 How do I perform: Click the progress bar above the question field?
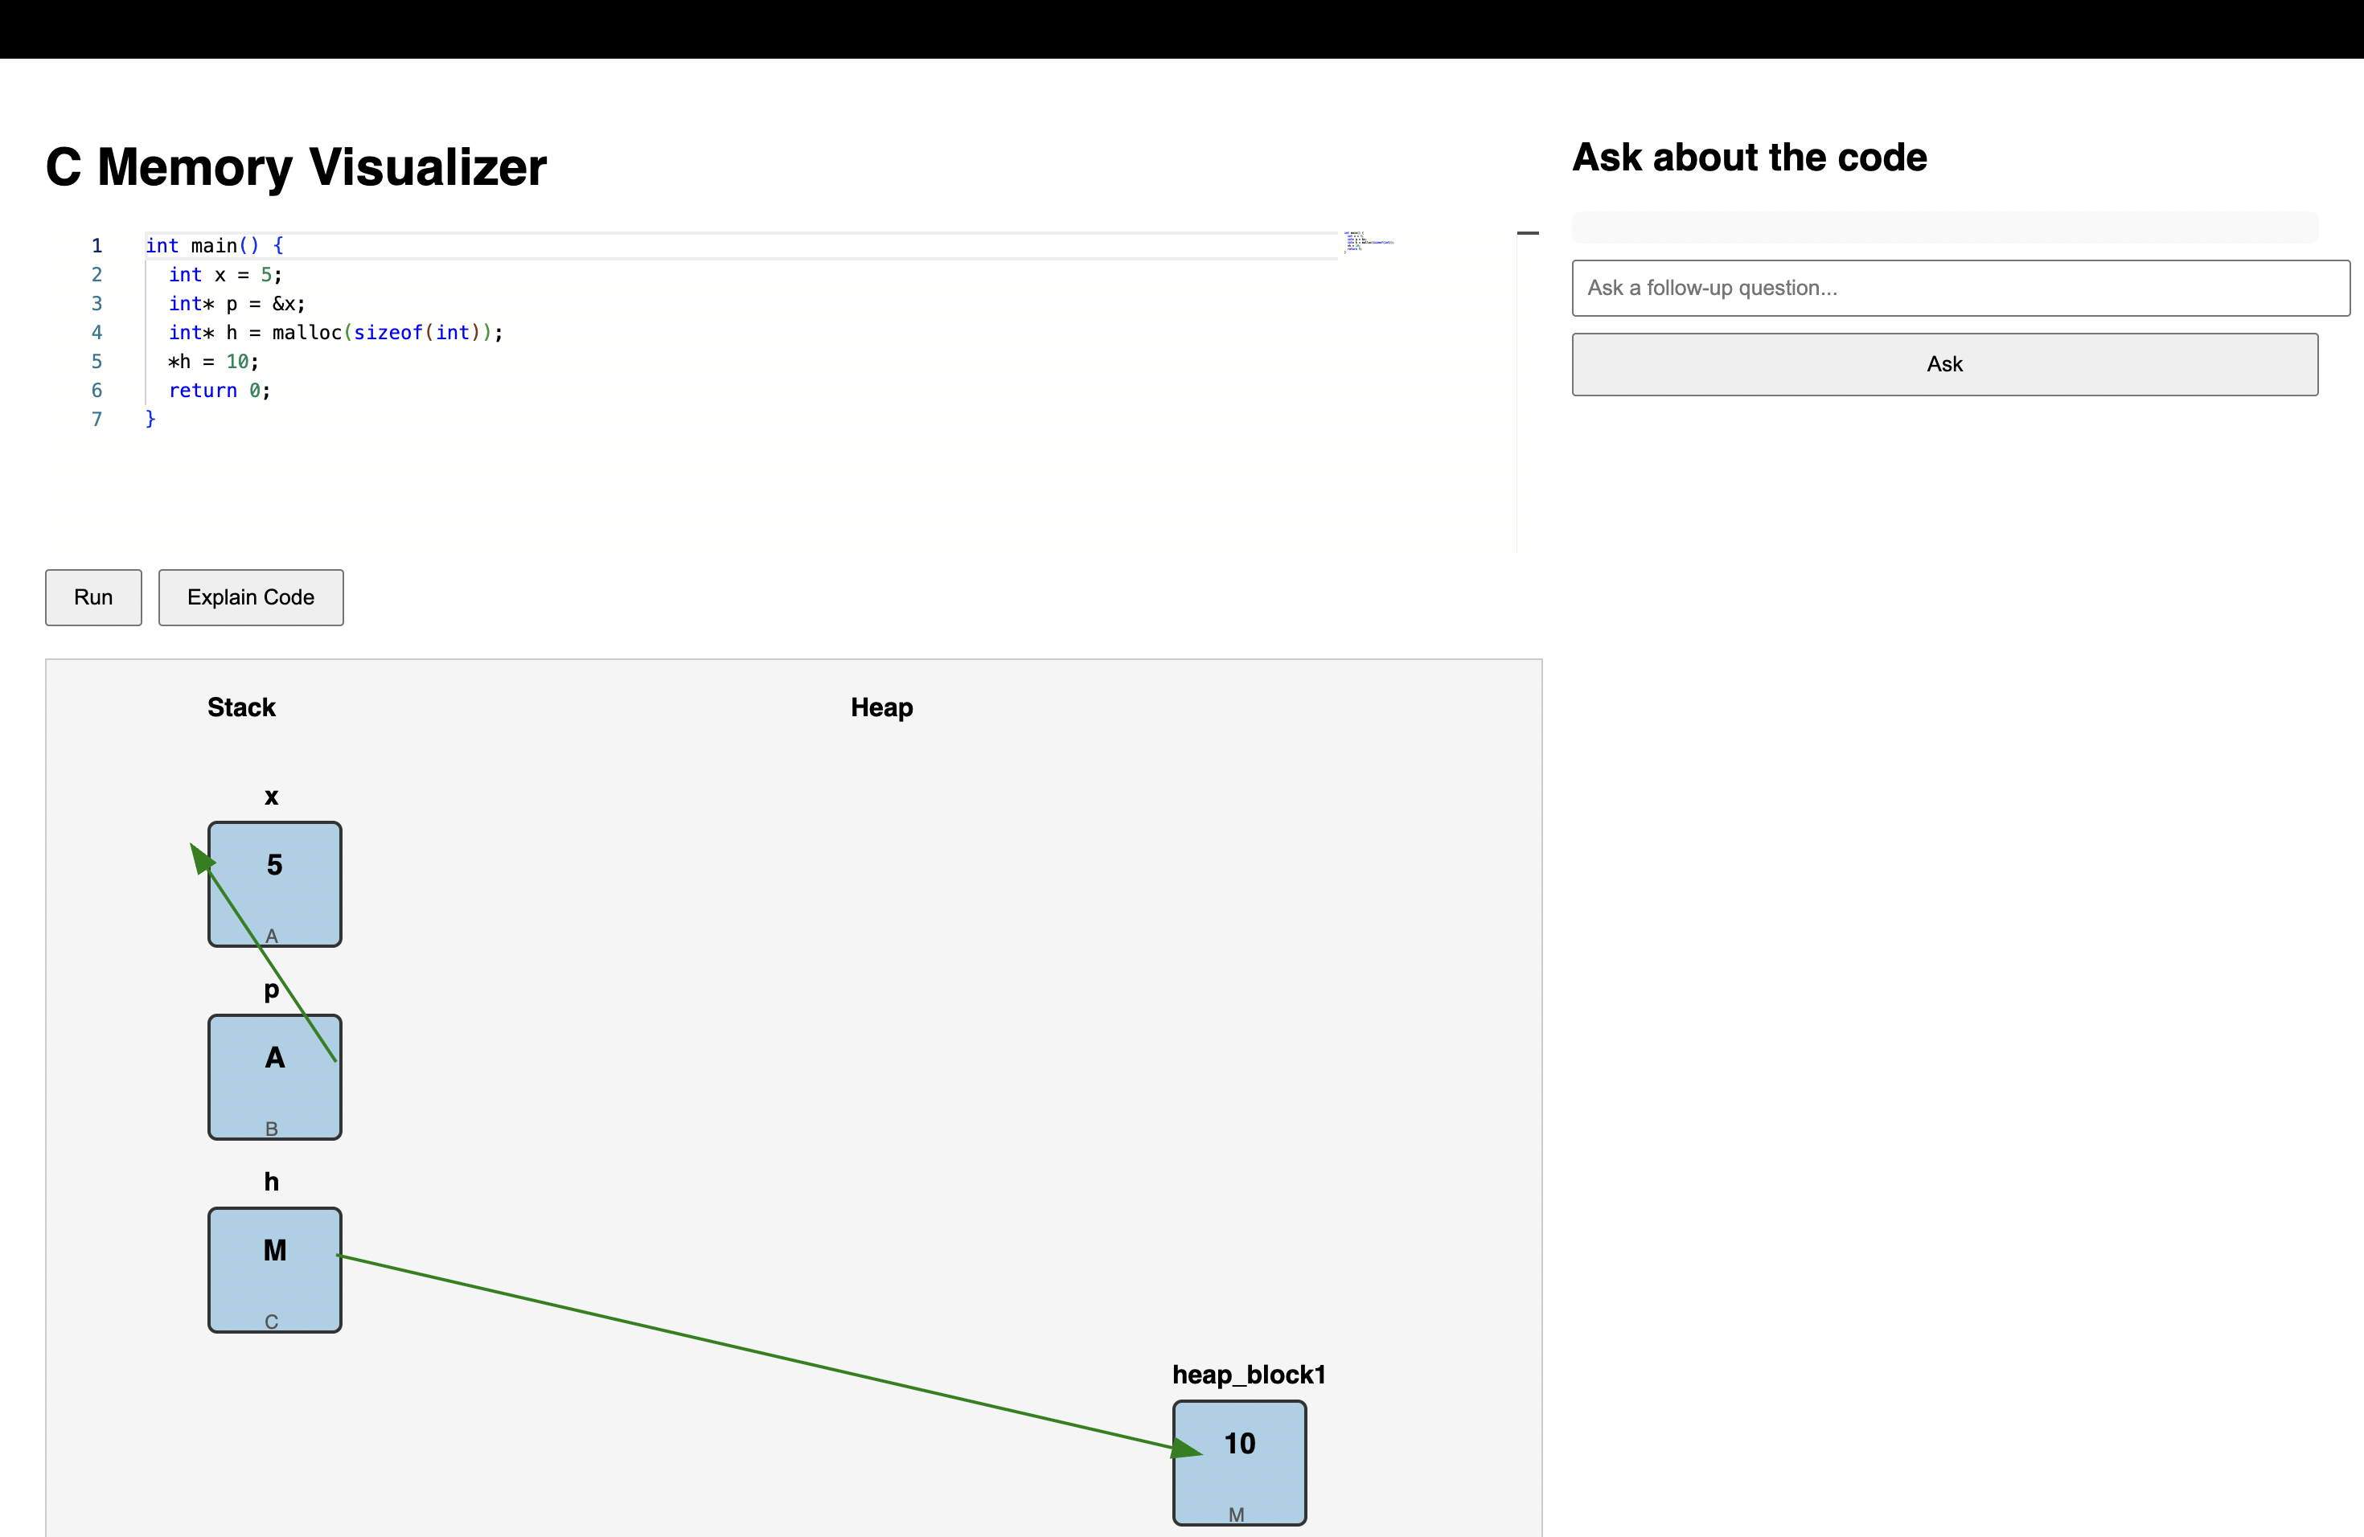coord(1943,227)
